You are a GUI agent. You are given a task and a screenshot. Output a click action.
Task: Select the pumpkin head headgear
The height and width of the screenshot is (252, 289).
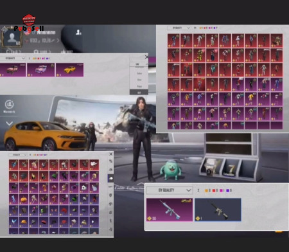(x=24, y=199)
